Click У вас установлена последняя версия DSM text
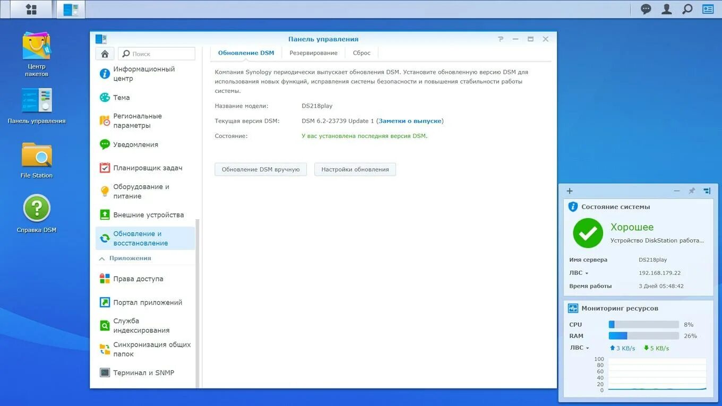Image resolution: width=722 pixels, height=406 pixels. coord(364,136)
